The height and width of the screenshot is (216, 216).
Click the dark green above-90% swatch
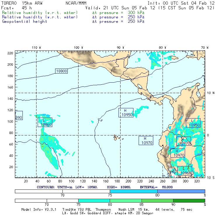(189, 201)
